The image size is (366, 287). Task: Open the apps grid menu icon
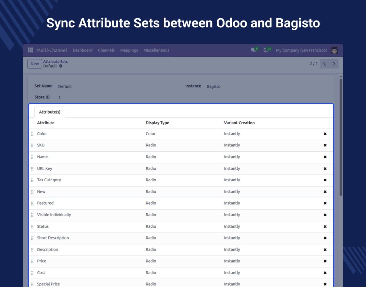tap(30, 50)
